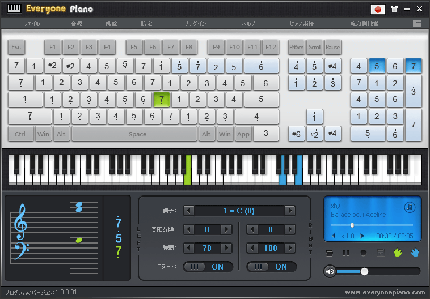Open the ピアノ楽譜 menu
430x299 pixels.
point(302,24)
